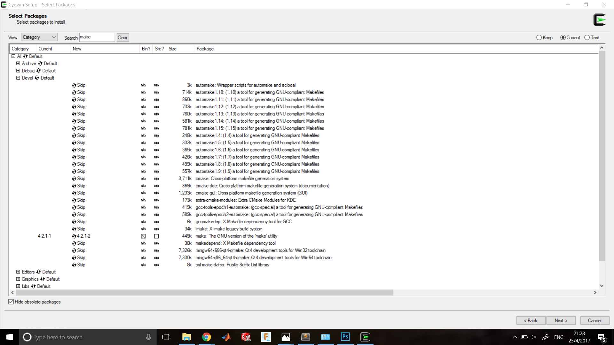This screenshot has width=614, height=345.
Task: Click the skip cycle icon for cmake-gui
Action: tap(74, 193)
